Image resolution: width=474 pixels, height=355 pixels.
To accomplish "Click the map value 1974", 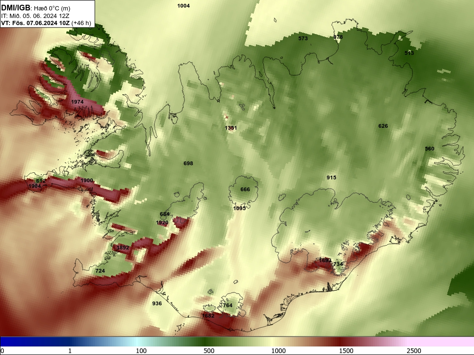I will 77,102.
